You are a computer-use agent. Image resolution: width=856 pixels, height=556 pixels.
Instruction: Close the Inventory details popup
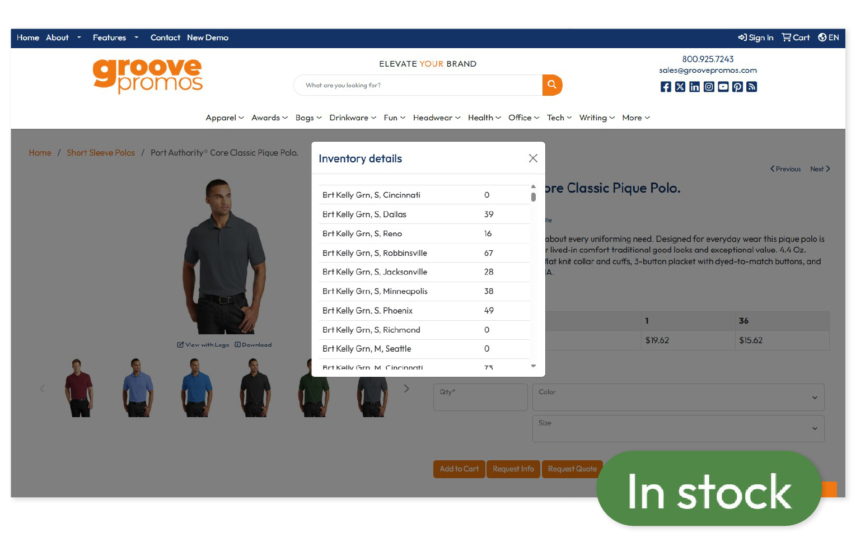click(x=532, y=158)
